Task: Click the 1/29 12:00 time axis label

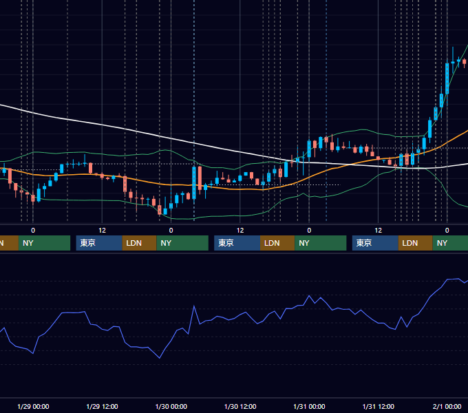Action: [x=102, y=406]
